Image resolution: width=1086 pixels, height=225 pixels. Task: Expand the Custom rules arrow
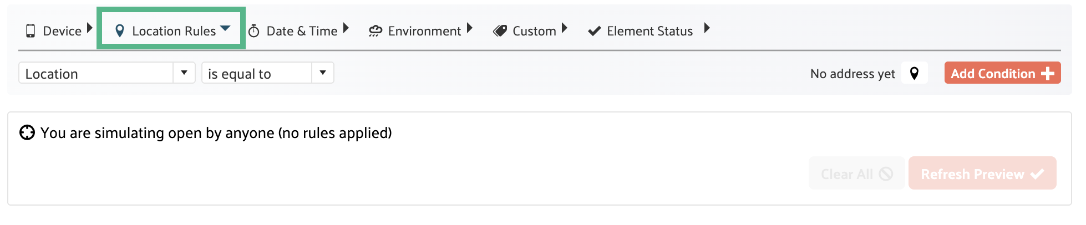pos(564,28)
